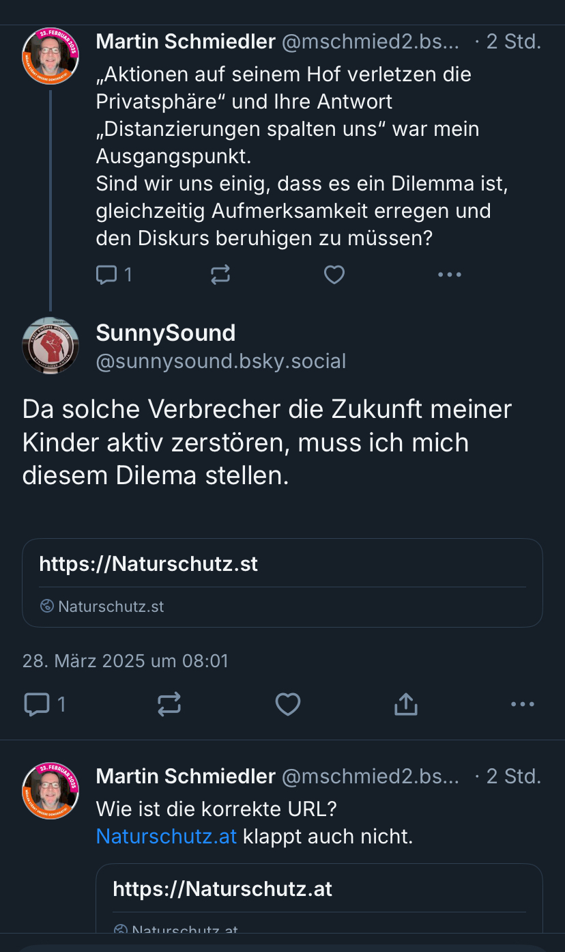Viewport: 565px width, 952px height.
Task: Open the @sunnysound.bsky.social handle
Action: click(221, 361)
